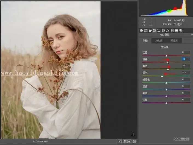Click the 绿色 hue slider handle
Screen dimensions: 193x145
162,76
